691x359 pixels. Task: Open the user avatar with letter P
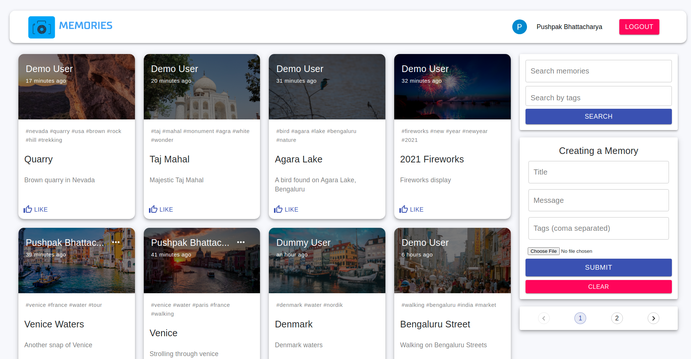click(x=519, y=27)
